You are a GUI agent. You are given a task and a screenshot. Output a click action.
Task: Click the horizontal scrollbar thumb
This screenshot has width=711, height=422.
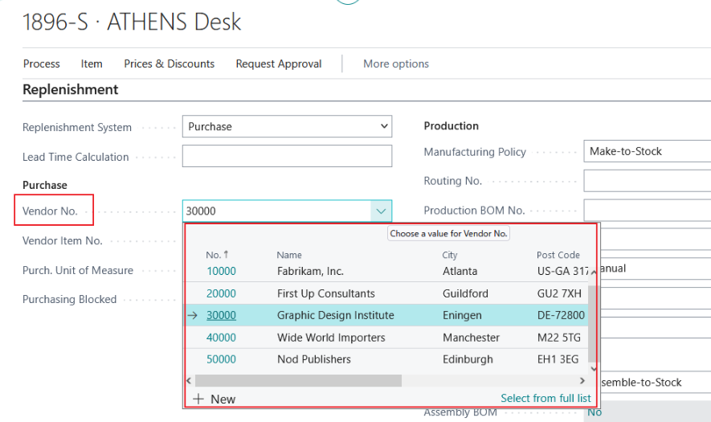click(x=298, y=381)
